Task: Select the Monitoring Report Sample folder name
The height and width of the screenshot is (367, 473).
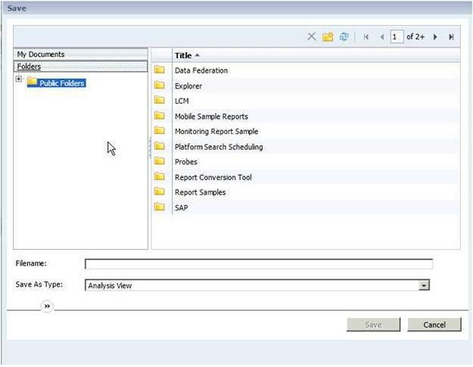Action: point(216,132)
